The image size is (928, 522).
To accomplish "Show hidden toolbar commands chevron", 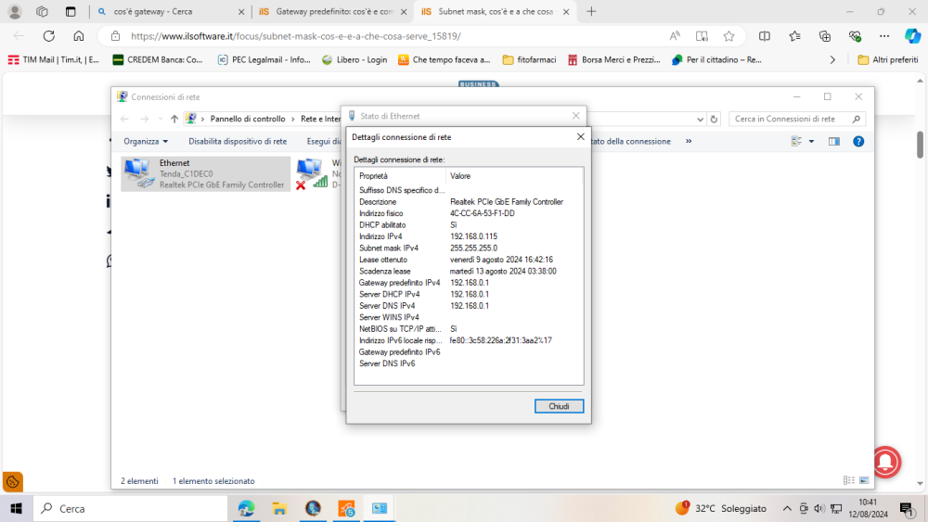I will click(x=689, y=142).
